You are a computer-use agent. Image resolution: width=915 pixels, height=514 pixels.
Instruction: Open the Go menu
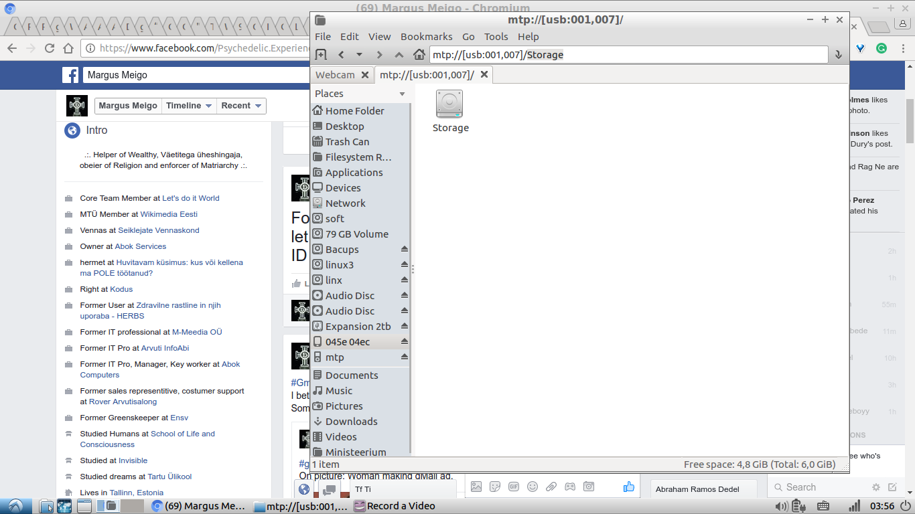[x=468, y=37]
